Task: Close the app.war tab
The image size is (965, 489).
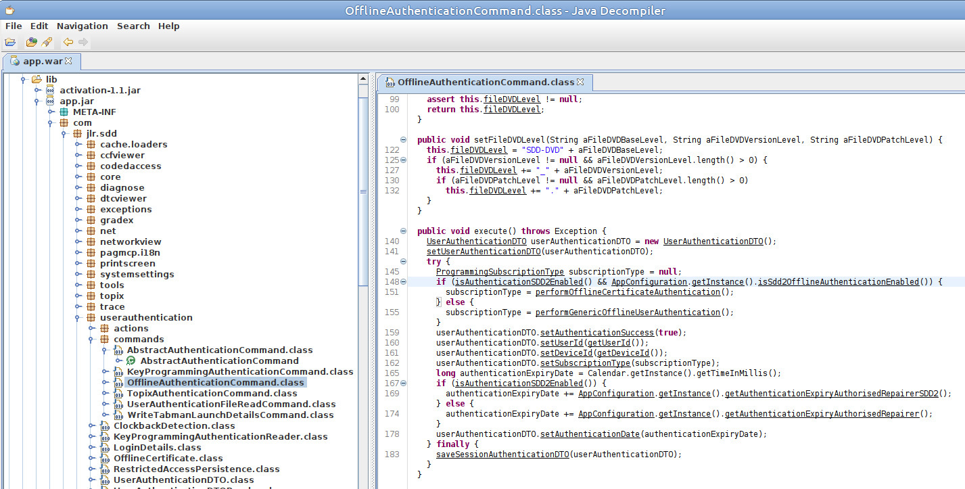Action: click(68, 62)
